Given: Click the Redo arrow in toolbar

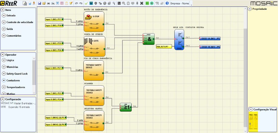Looking at the screenshot, I should coord(81,3).
